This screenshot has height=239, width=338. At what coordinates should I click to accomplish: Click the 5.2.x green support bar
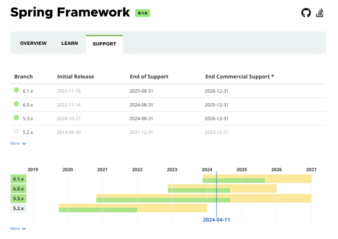coord(98,210)
